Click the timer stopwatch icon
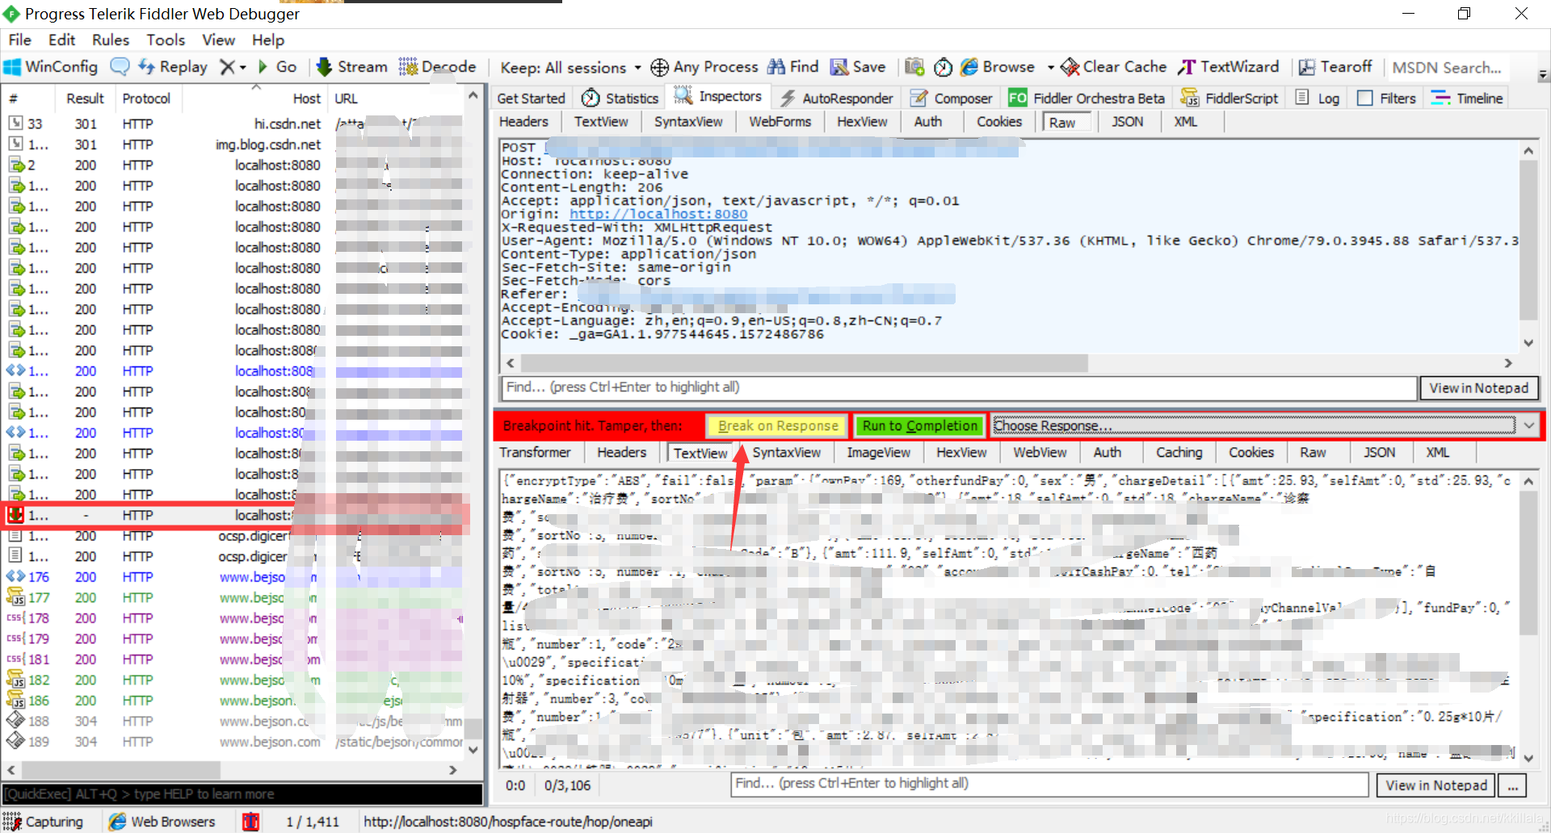Viewport: 1551px width, 833px height. [943, 67]
